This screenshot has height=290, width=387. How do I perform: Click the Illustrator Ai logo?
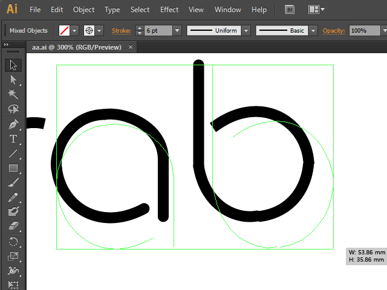coord(12,10)
